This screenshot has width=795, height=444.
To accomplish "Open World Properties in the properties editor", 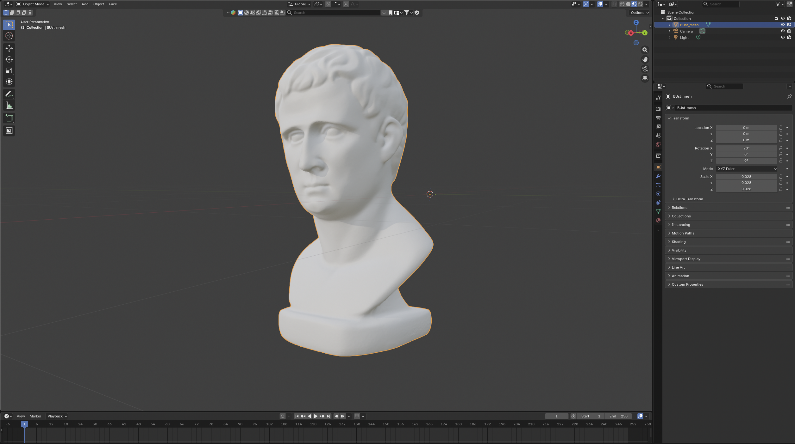I will (658, 144).
